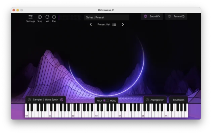Open the Sound FX panel

click(155, 16)
